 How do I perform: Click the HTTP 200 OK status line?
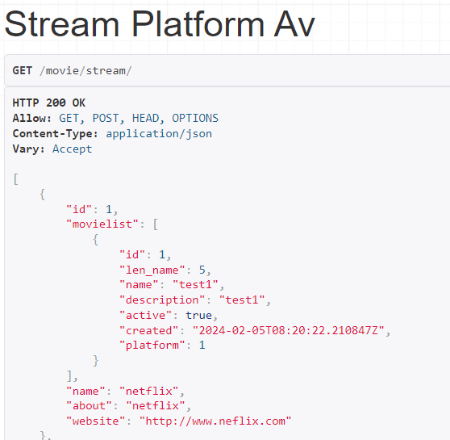pos(48,103)
